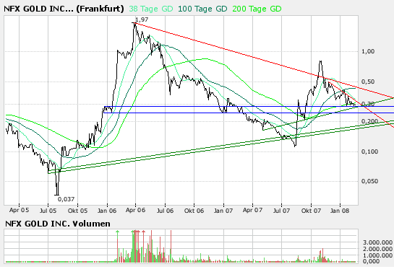Click the 3.000.000 volume axis label
The width and height of the screenshot is (394, 277).
coord(377,242)
